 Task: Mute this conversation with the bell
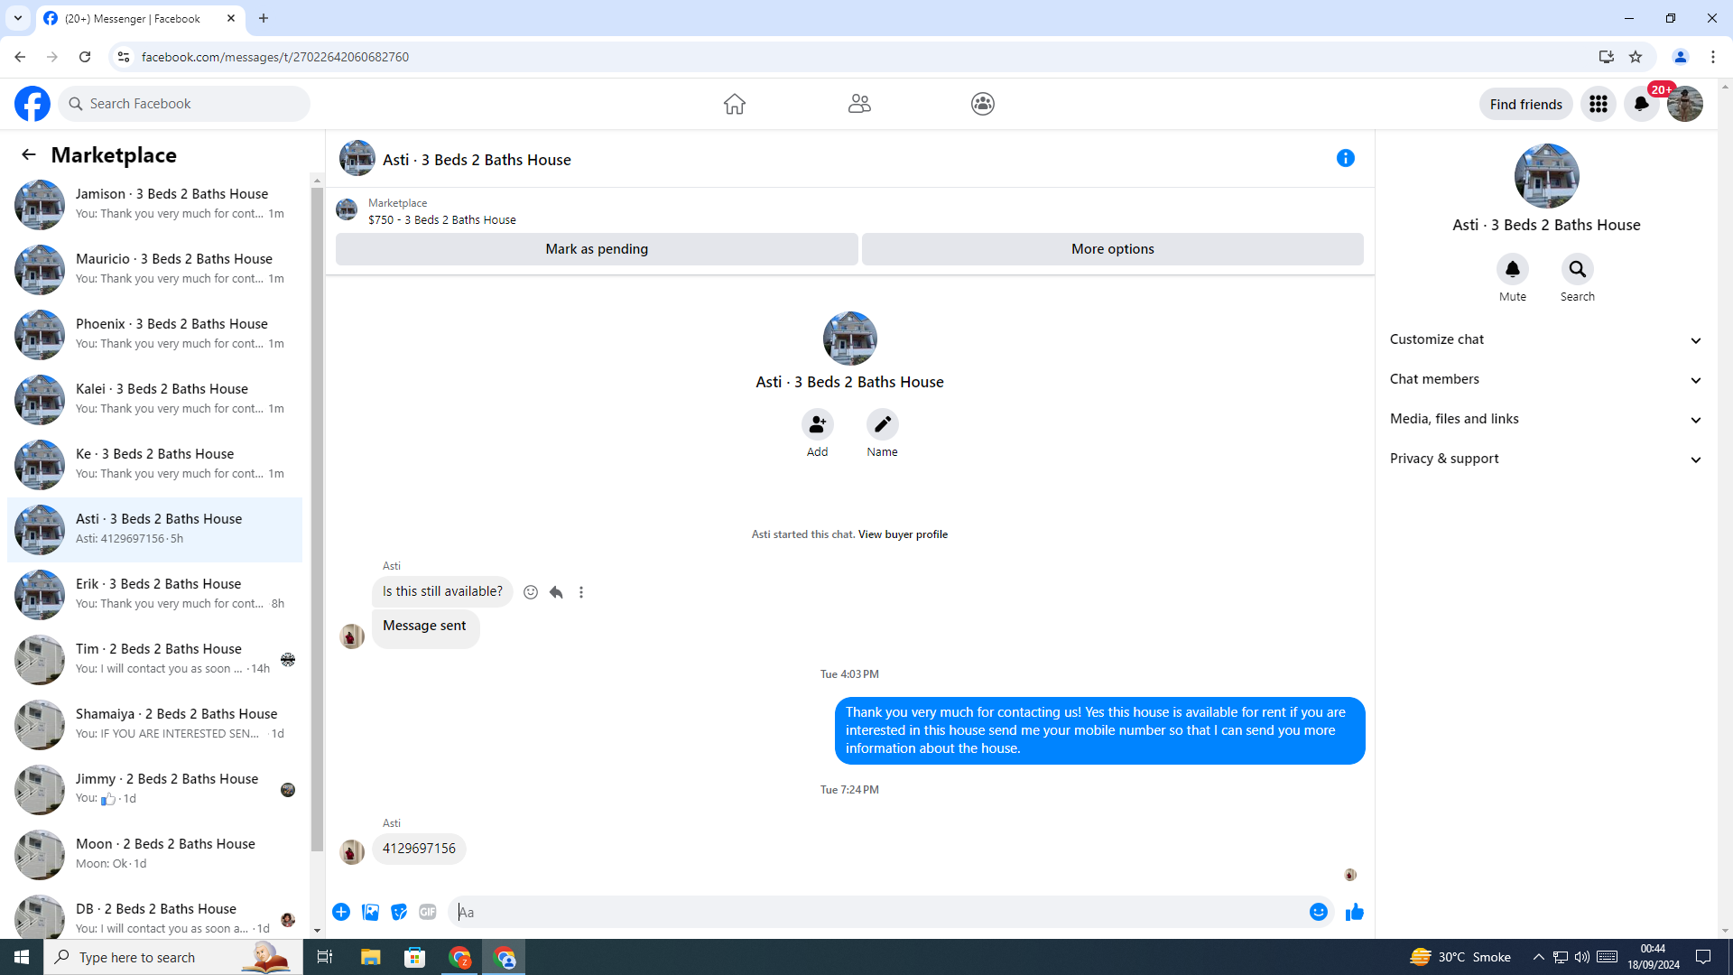pos(1512,270)
